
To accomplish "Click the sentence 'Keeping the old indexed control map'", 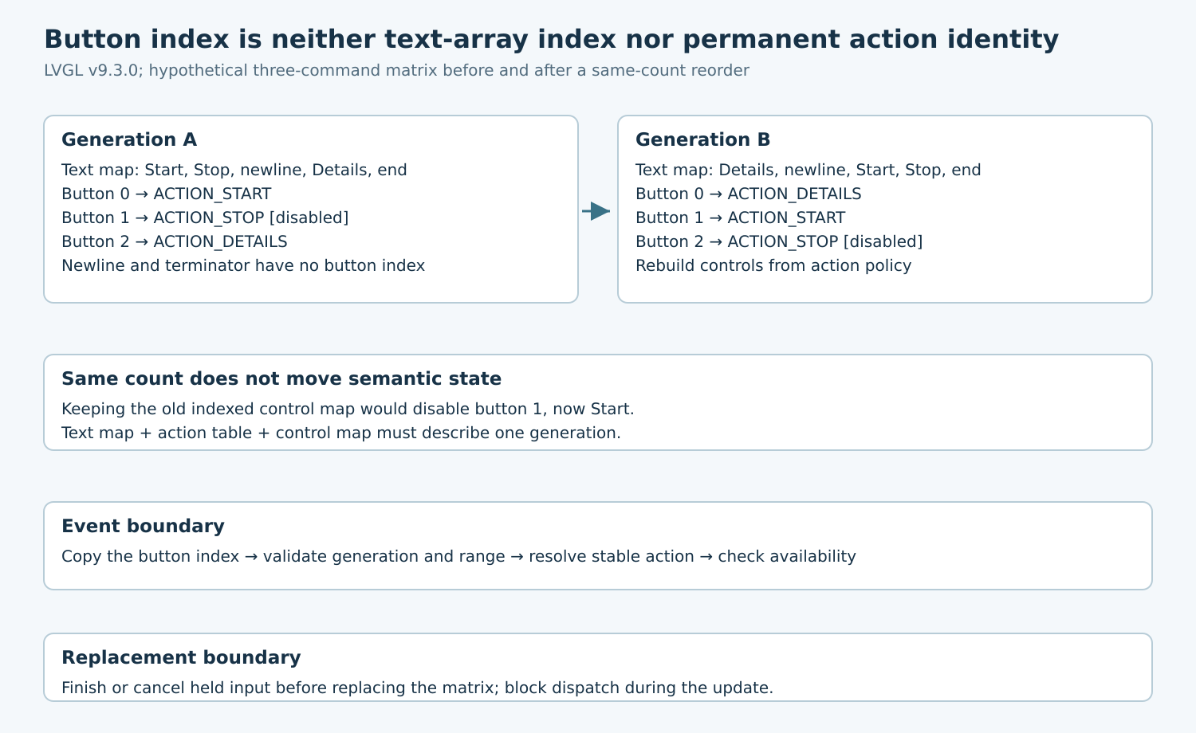I will pyautogui.click(x=348, y=409).
